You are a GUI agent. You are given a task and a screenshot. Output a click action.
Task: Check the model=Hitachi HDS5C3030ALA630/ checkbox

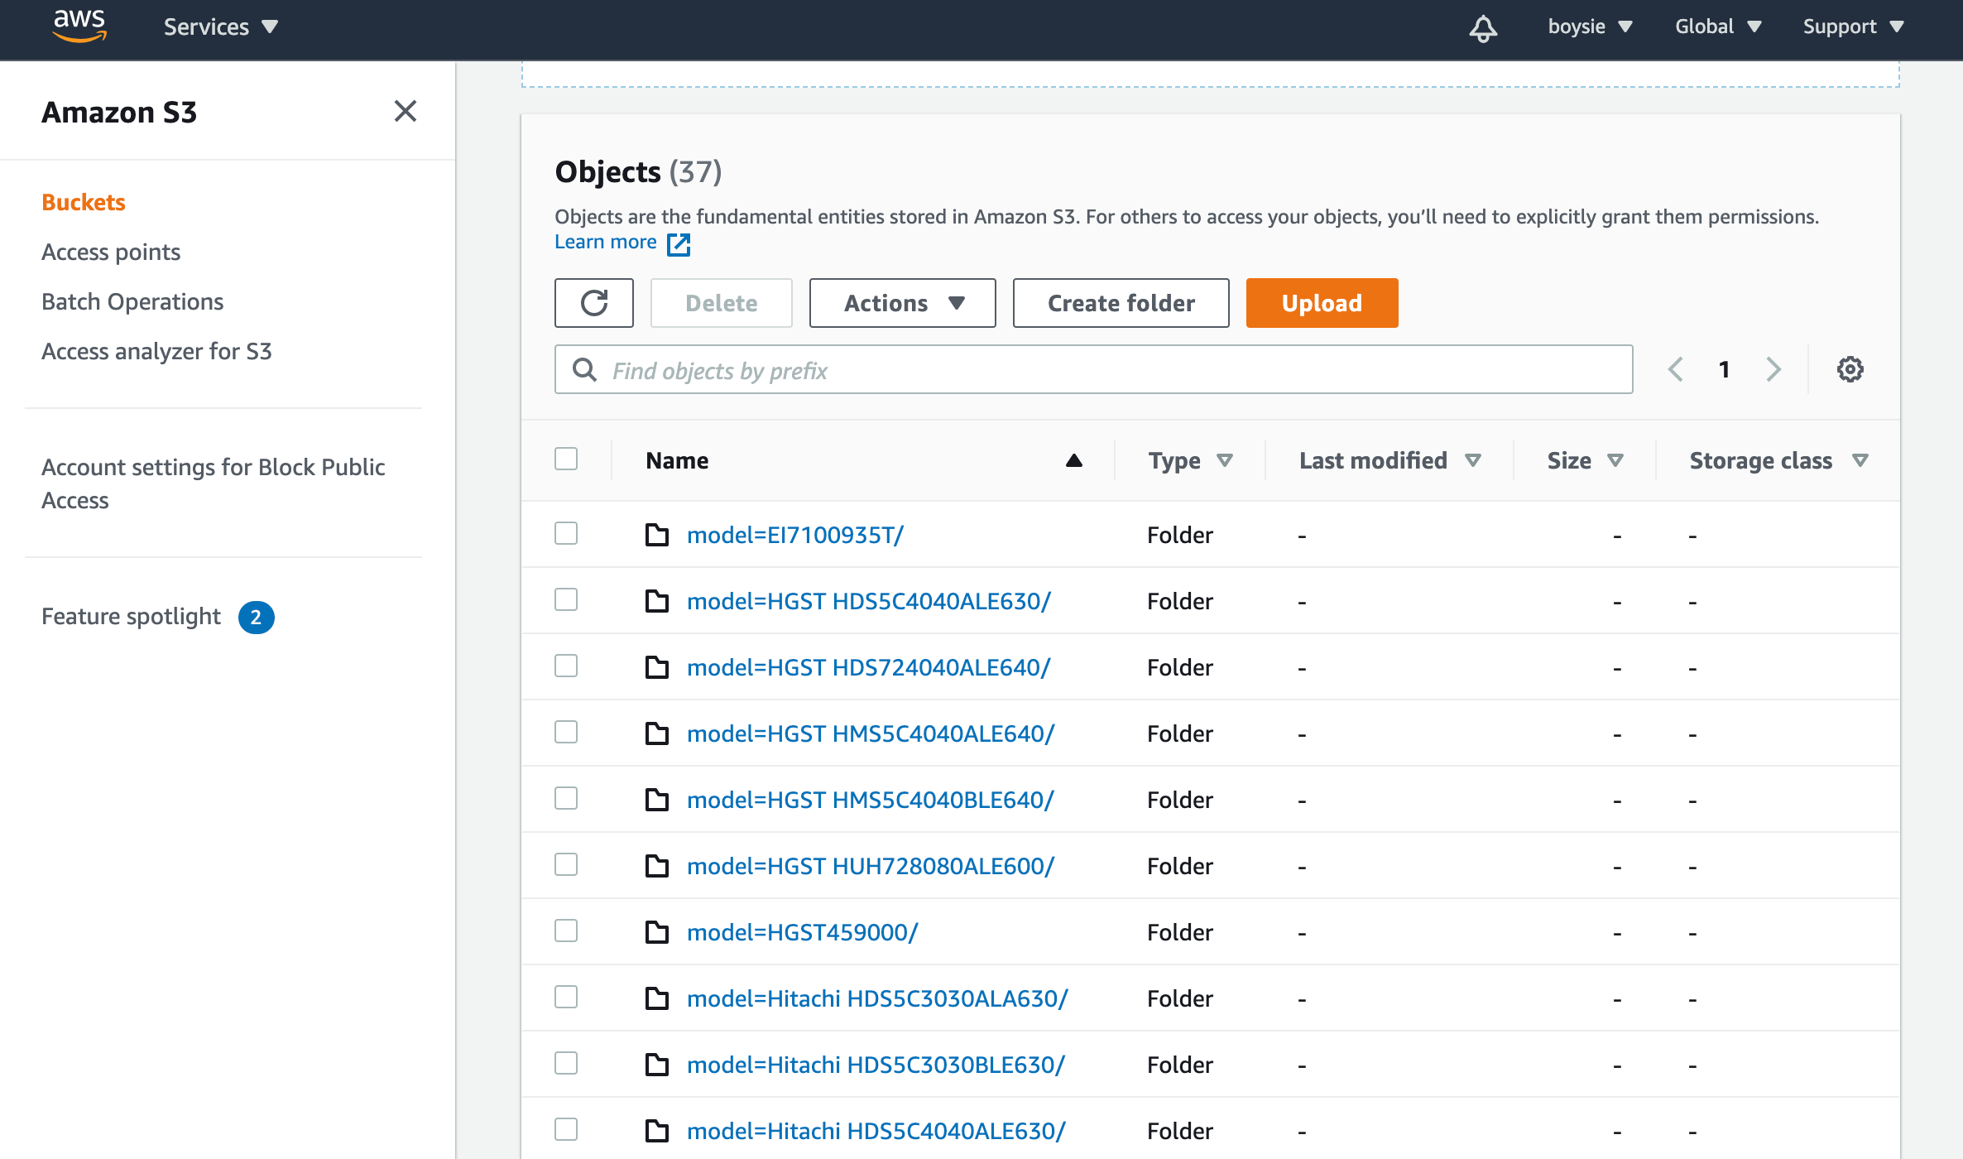[566, 997]
